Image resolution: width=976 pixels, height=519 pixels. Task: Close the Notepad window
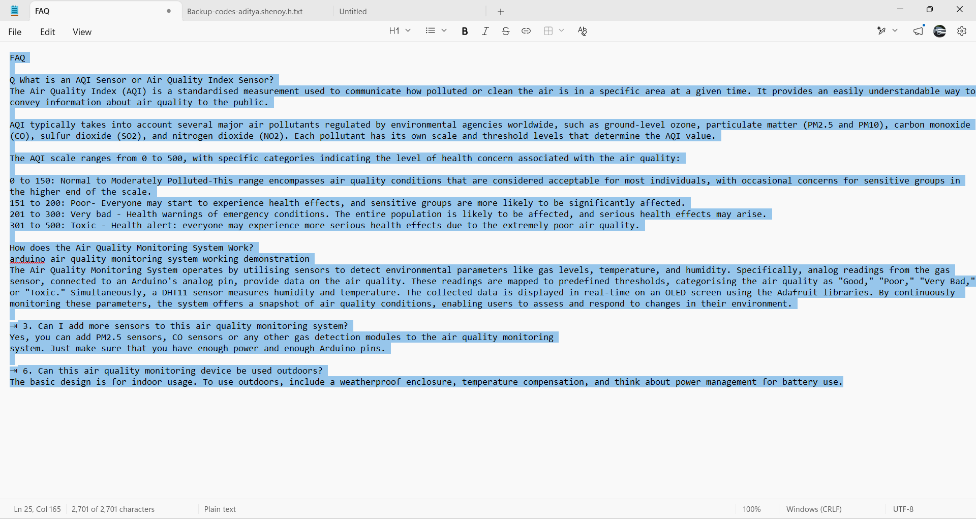tap(960, 9)
